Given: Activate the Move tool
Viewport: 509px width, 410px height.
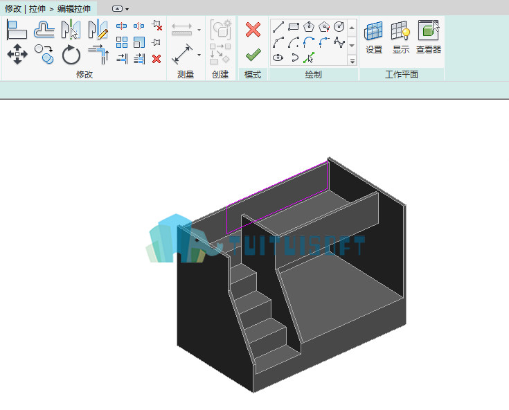Looking at the screenshot, I should (x=17, y=54).
